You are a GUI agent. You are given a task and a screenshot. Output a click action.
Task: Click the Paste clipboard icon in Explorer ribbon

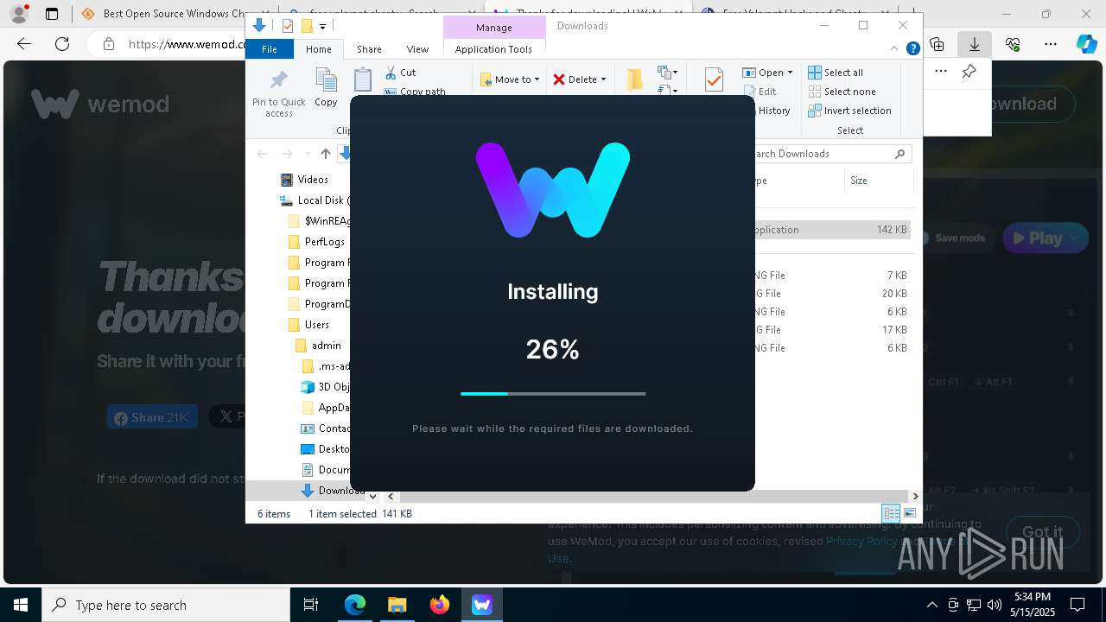[363, 80]
